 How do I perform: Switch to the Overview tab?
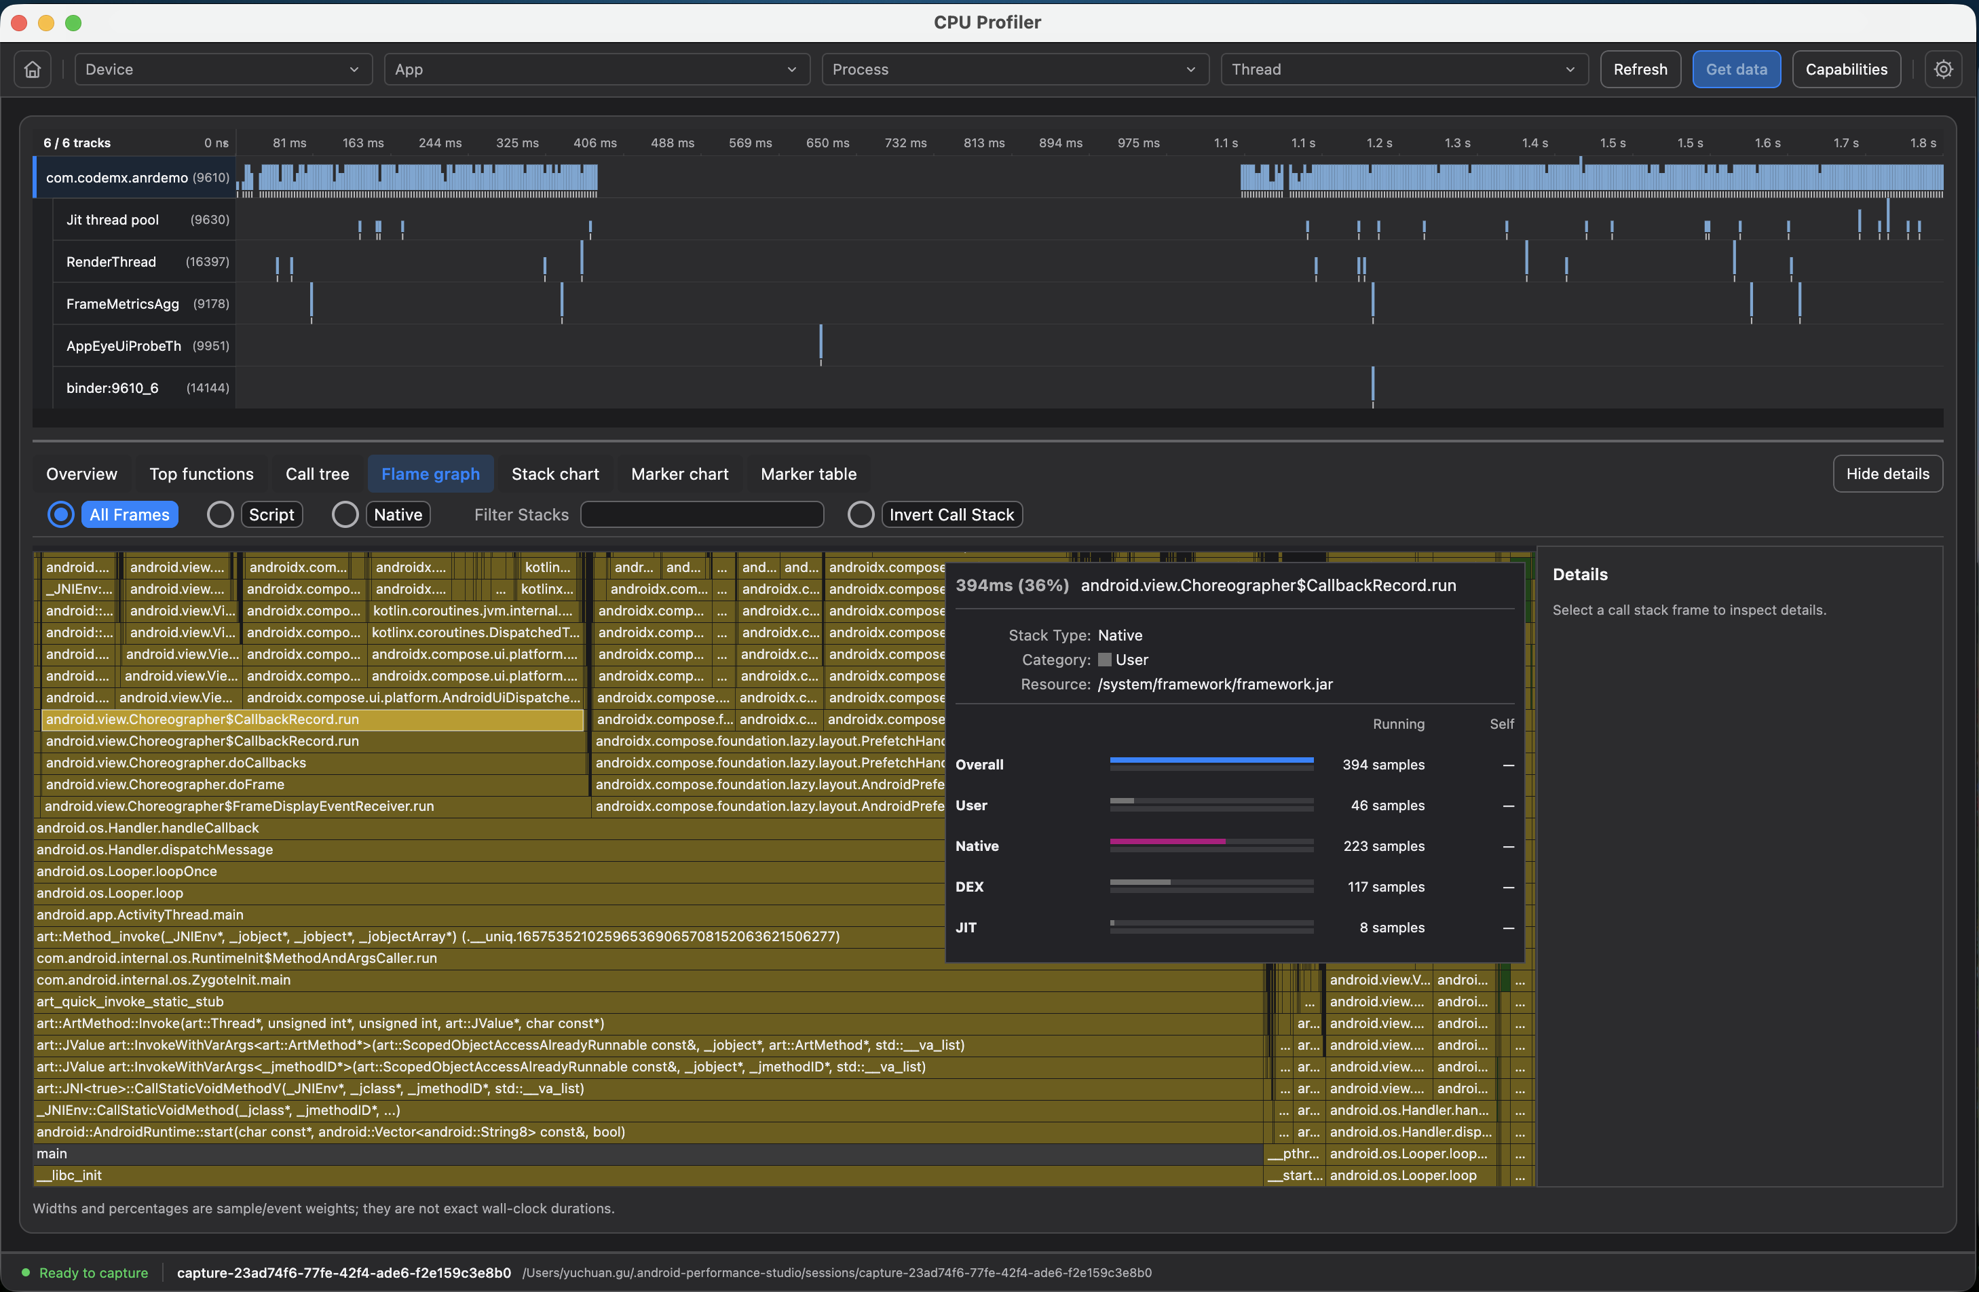click(81, 474)
